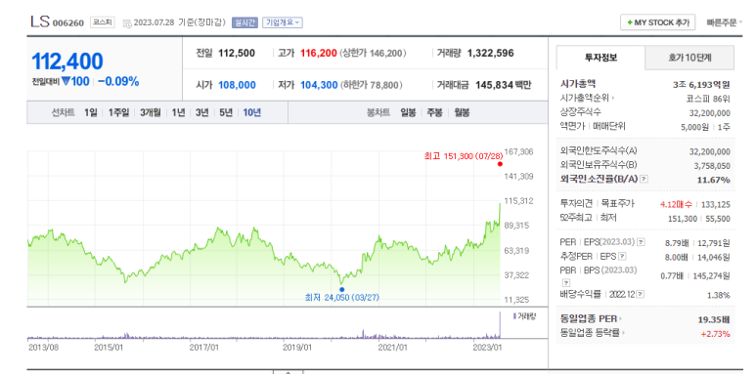Toggle the 실시간 real-time button

click(245, 22)
